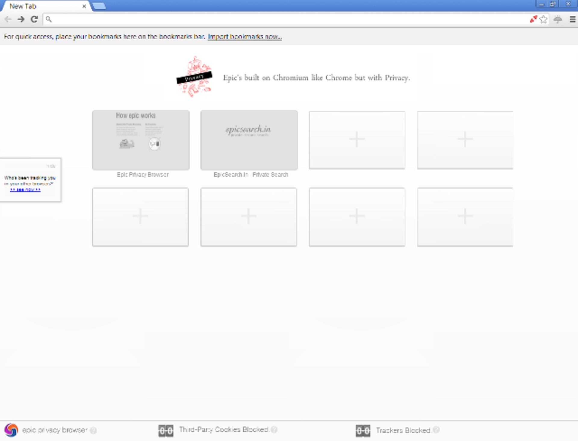Click the red proxy plug icon
Viewport: 578px width, 441px height.
533,19
